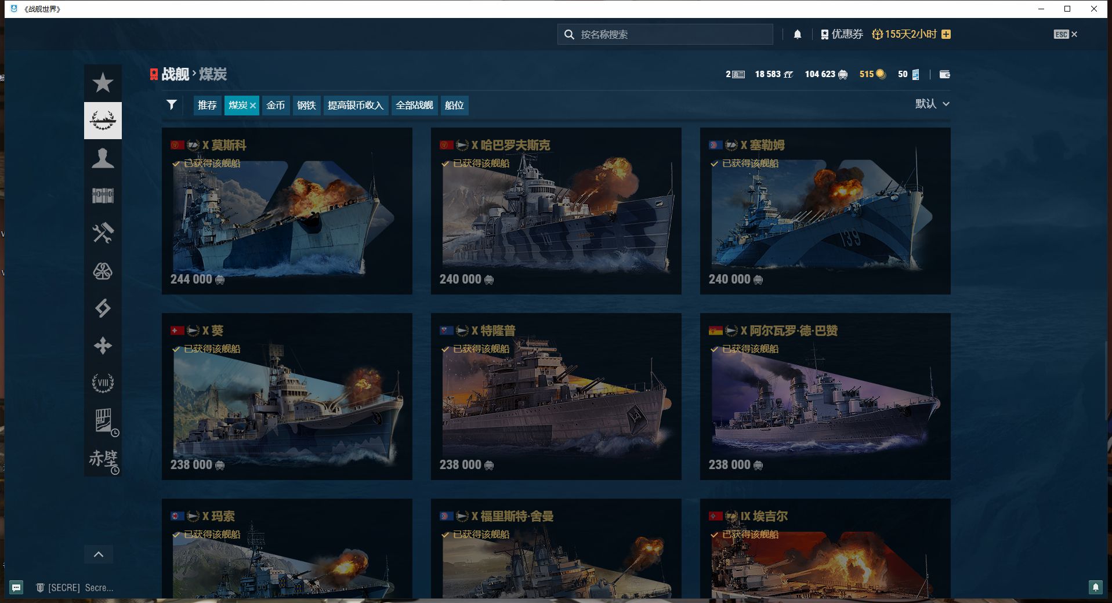Viewport: 1112px width, 603px height.
Task: Select the 推荐 filter tab
Action: click(207, 105)
